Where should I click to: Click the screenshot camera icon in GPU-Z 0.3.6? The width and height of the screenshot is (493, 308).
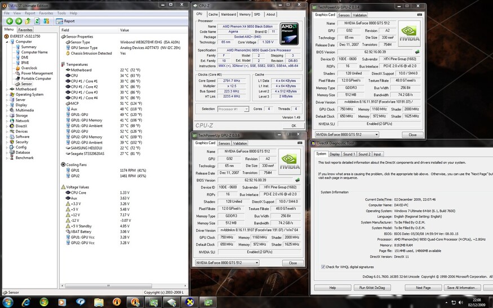pyautogui.click(x=300, y=143)
